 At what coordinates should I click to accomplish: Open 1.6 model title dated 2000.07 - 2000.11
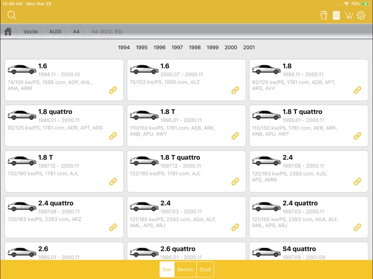(x=165, y=66)
